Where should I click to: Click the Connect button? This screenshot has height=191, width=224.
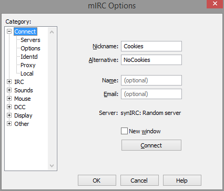point(151,145)
